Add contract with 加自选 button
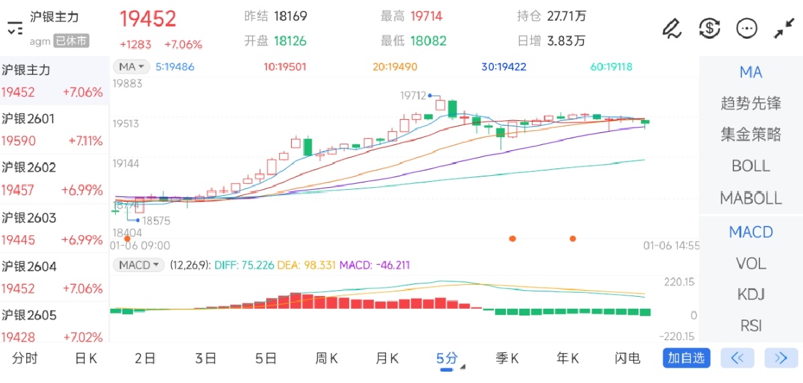The height and width of the screenshot is (383, 803). [687, 358]
